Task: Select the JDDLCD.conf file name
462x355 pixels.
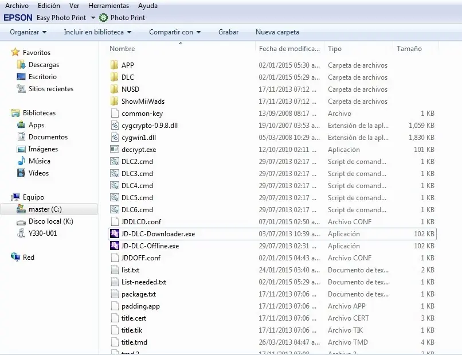Action: (x=141, y=222)
